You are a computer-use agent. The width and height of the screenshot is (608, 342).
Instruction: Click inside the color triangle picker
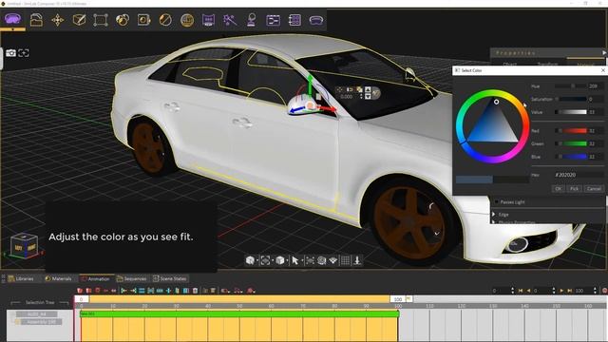[493, 126]
